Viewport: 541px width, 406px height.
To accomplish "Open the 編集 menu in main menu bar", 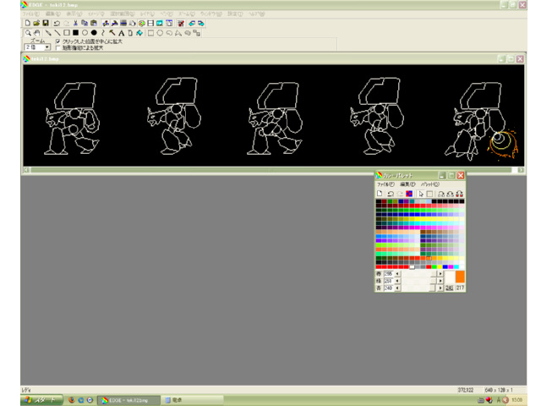I will (52, 14).
